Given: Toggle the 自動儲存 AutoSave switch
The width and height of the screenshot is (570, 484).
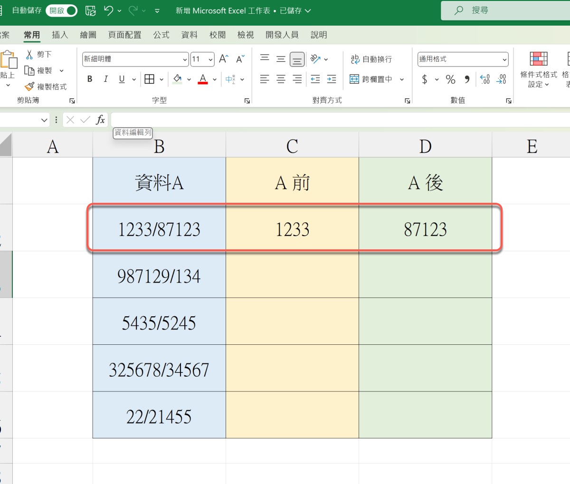Looking at the screenshot, I should pyautogui.click(x=61, y=10).
